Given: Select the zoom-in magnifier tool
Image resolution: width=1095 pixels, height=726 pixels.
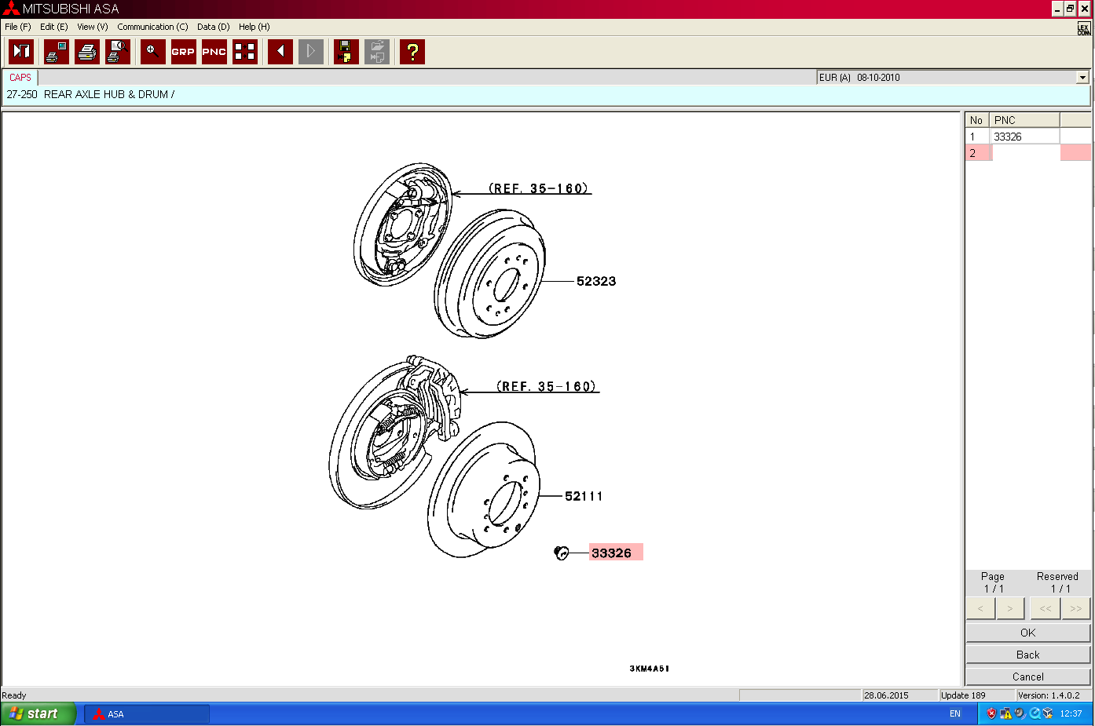Looking at the screenshot, I should [x=153, y=52].
